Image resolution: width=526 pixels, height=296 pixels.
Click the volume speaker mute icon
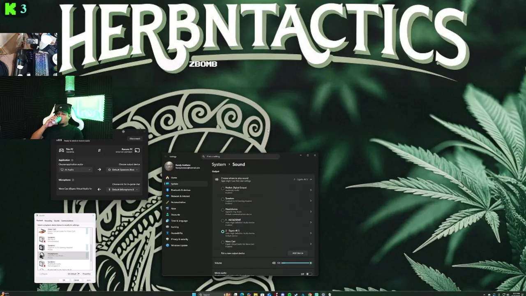(x=274, y=263)
